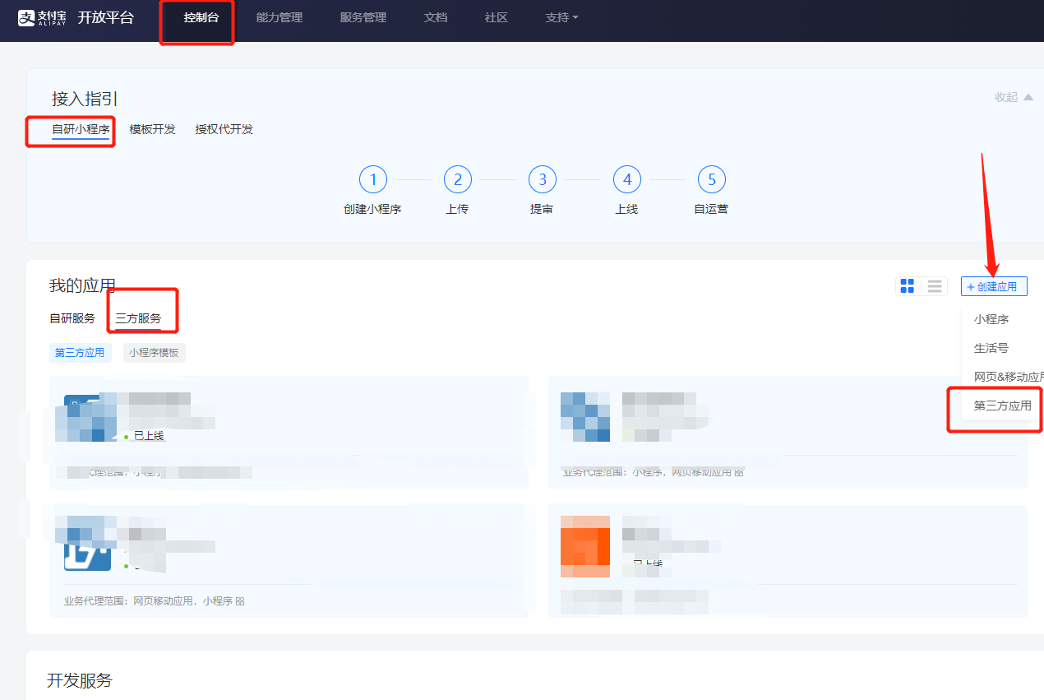Choose 小程序 from create menu

pyautogui.click(x=991, y=319)
